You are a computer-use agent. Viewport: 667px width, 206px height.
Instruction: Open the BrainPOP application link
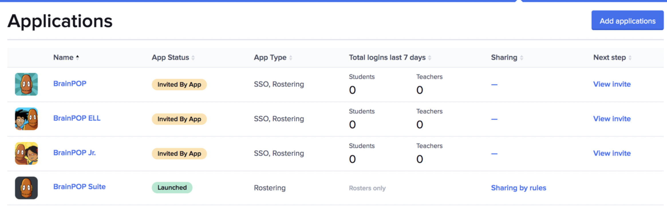click(x=70, y=84)
